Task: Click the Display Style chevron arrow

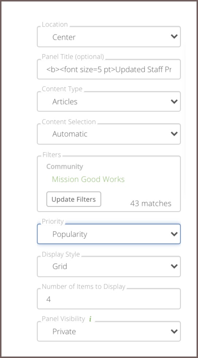Action: coord(174,266)
